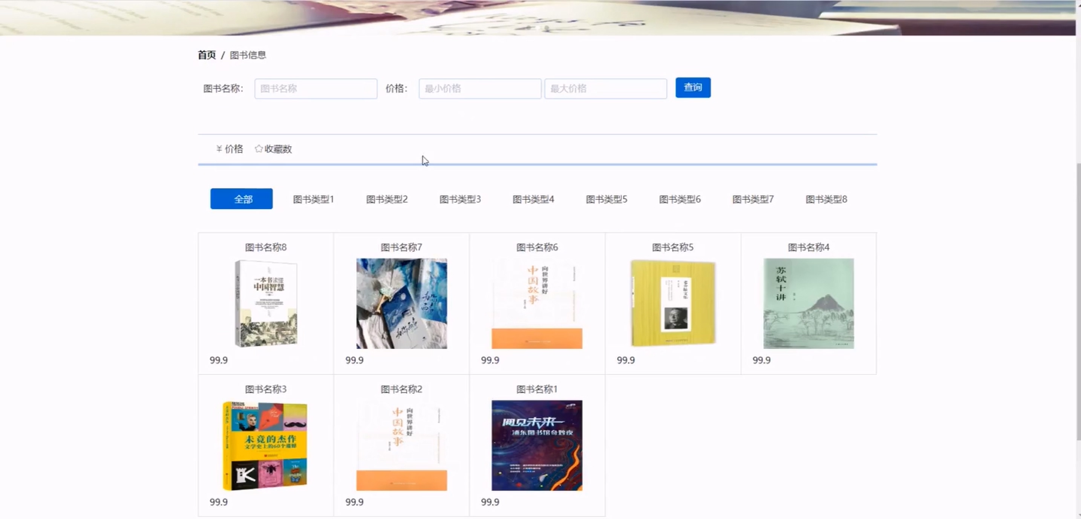Open 阅见未来 cover of 图书名称1
This screenshot has height=519, width=1081.
[537, 445]
